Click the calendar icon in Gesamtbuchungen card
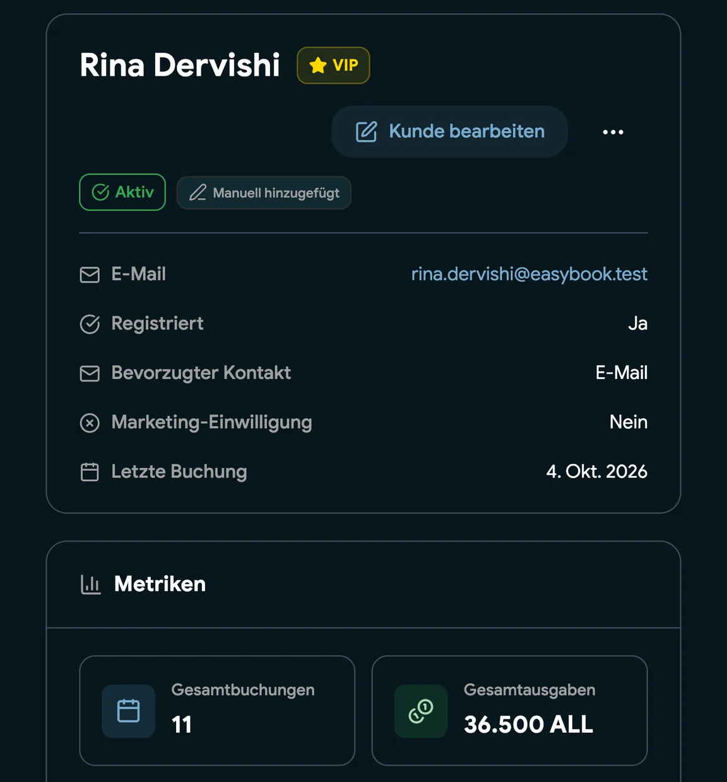Image resolution: width=727 pixels, height=782 pixels. [129, 711]
